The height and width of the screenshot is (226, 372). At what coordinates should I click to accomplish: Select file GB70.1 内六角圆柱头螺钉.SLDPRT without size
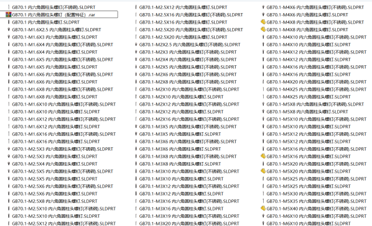click(x=46, y=22)
